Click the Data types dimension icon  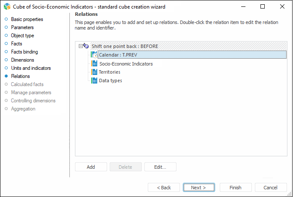(x=94, y=81)
